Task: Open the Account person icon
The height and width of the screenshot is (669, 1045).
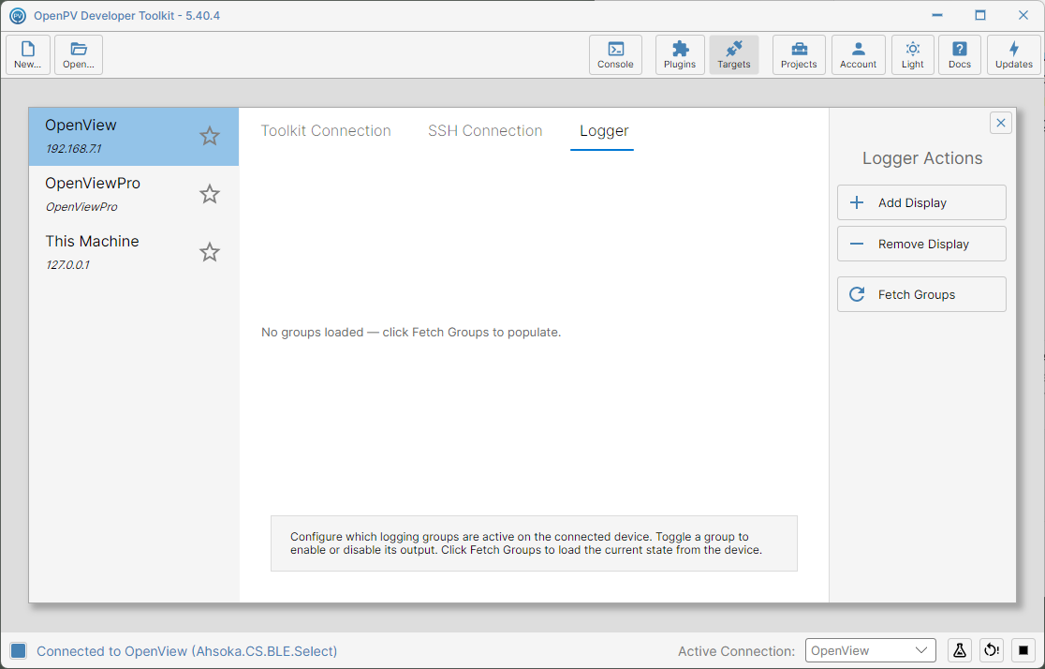Action: coord(859,54)
